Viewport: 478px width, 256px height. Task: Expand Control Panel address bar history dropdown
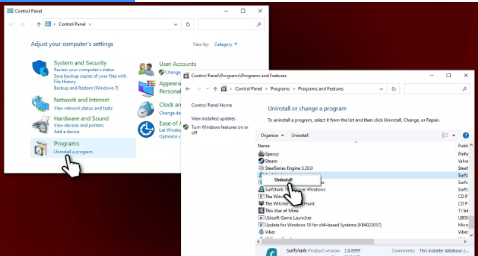(175, 24)
